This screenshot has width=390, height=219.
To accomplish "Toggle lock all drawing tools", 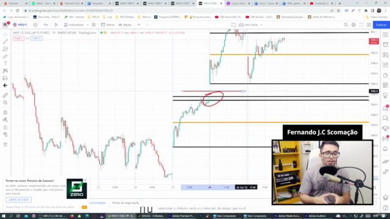I will coord(5,127).
